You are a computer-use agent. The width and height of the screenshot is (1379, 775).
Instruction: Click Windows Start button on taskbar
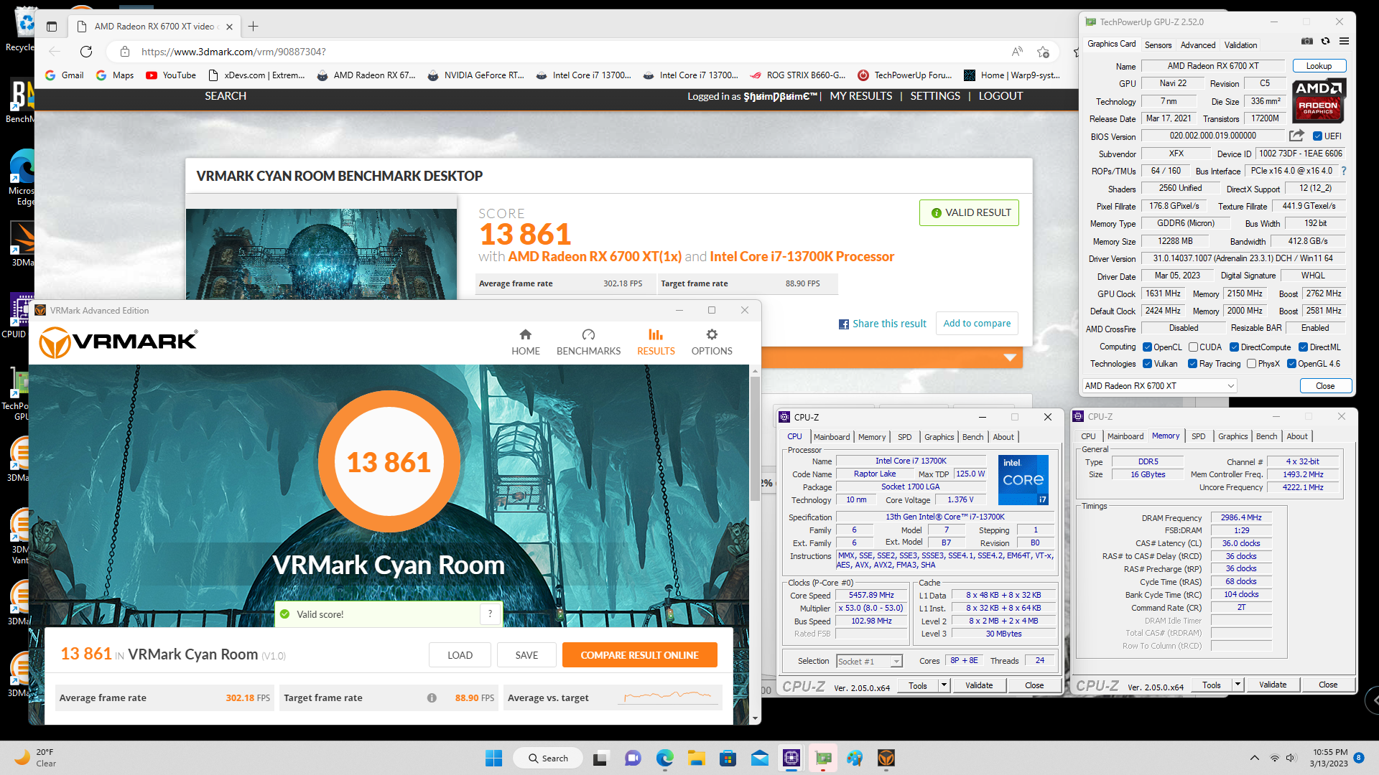[493, 758]
